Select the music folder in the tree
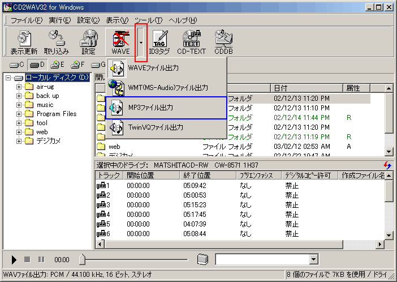 pos(45,105)
